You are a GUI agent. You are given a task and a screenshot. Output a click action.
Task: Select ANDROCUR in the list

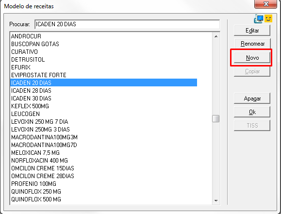103,36
